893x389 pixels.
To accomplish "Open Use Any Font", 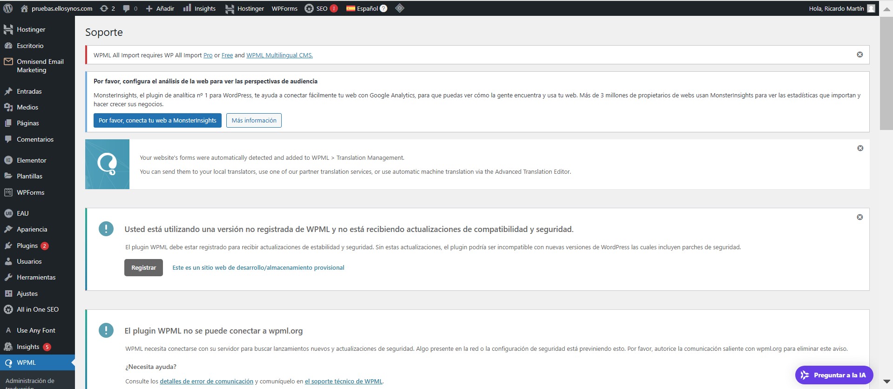I will click(37, 330).
